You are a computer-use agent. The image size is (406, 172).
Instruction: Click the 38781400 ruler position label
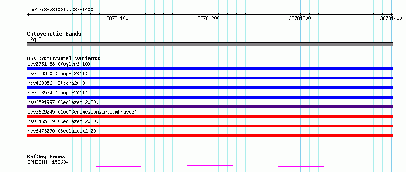point(391,18)
